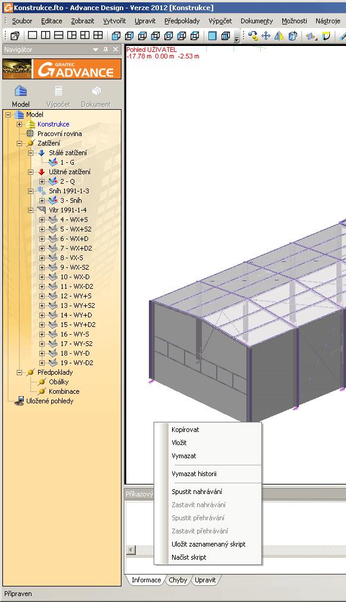This screenshot has height=602, width=346.
Task: Open the Výpočet menu
Action: click(220, 21)
